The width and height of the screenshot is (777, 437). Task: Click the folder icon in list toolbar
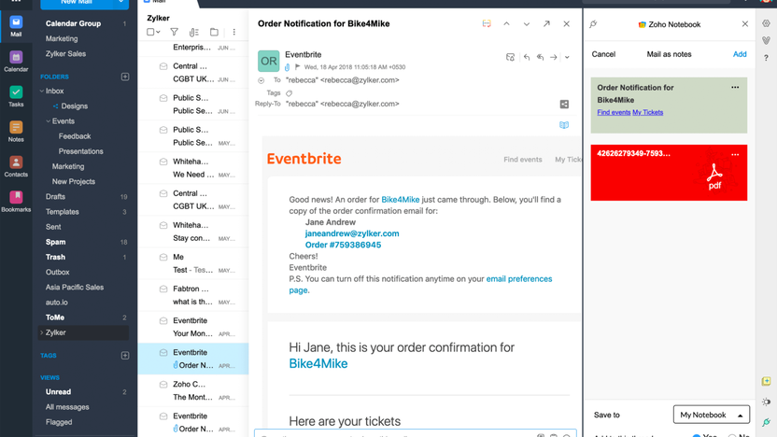coord(214,32)
